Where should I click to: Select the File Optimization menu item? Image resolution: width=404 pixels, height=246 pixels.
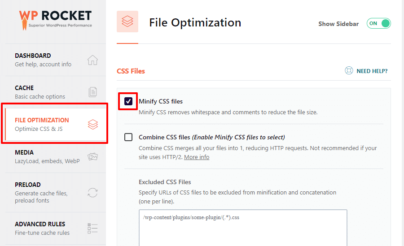pos(55,124)
